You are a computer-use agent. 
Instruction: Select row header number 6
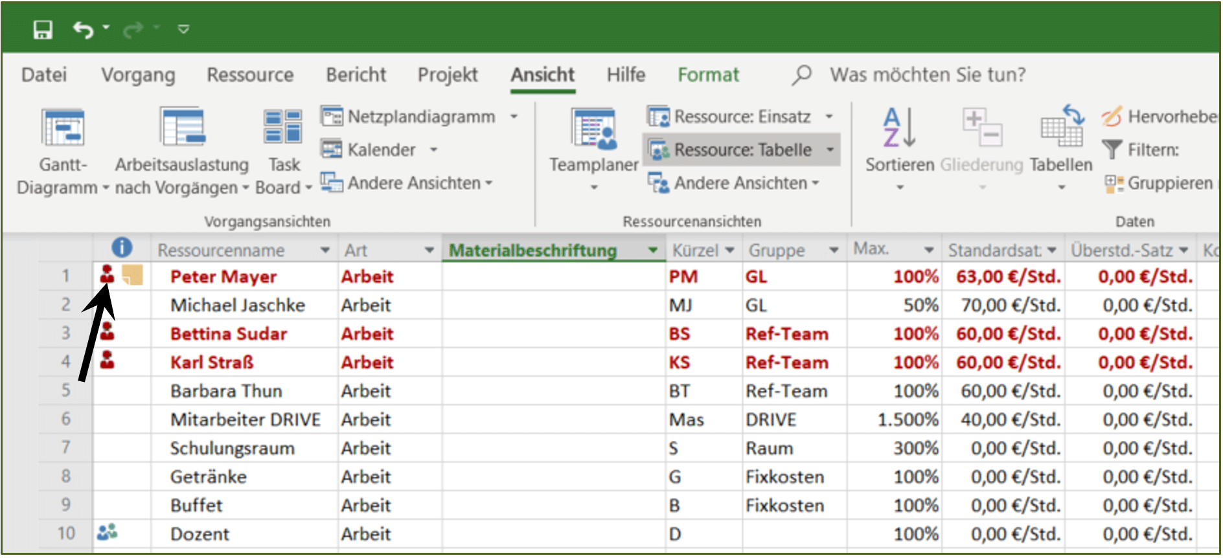click(65, 419)
